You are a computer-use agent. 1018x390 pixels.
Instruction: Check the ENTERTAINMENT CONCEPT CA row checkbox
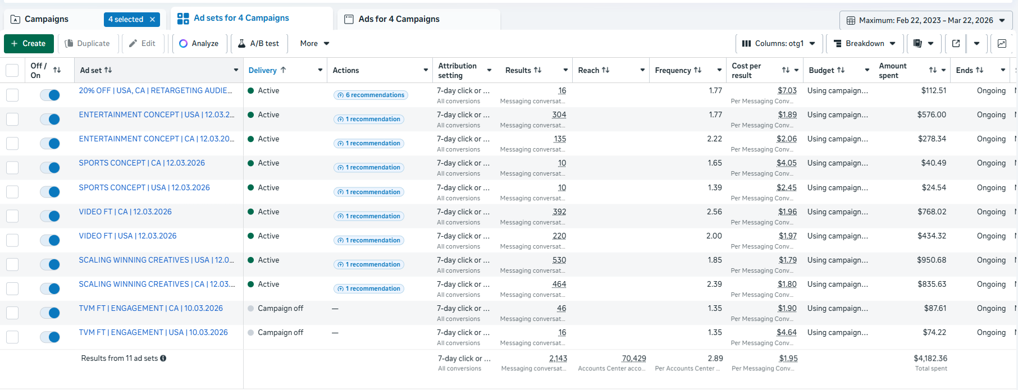[x=12, y=144]
